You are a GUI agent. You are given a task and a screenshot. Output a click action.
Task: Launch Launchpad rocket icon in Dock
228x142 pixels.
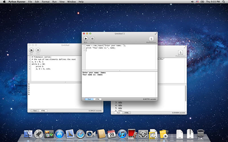pyautogui.click(x=38, y=134)
